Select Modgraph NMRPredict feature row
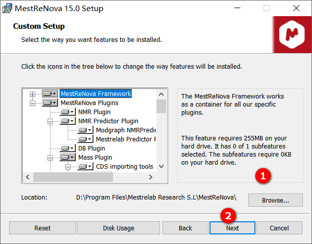This screenshot has width=312, height=244. click(126, 130)
